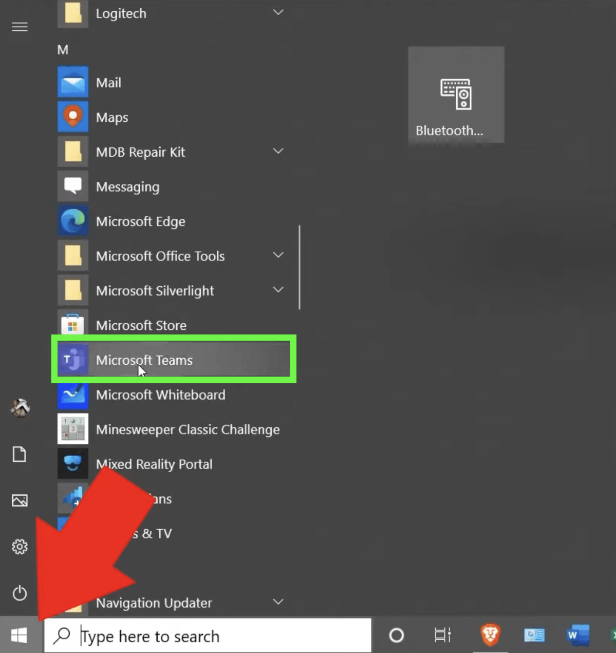The width and height of the screenshot is (616, 653).
Task: Launch Mixed Reality Portal icon
Action: click(x=72, y=463)
